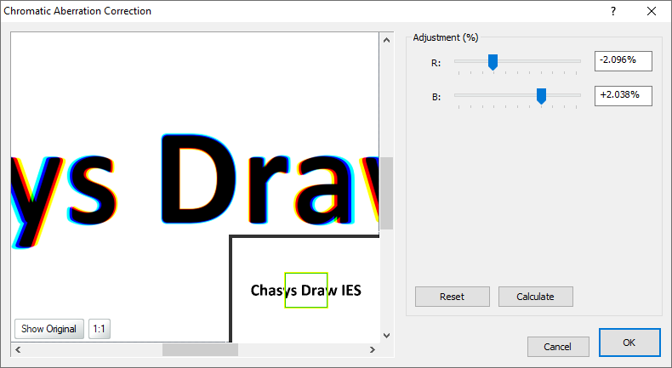The height and width of the screenshot is (368, 672).
Task: Click the preview vertical scrollbar down arrow
Action: tap(386, 335)
